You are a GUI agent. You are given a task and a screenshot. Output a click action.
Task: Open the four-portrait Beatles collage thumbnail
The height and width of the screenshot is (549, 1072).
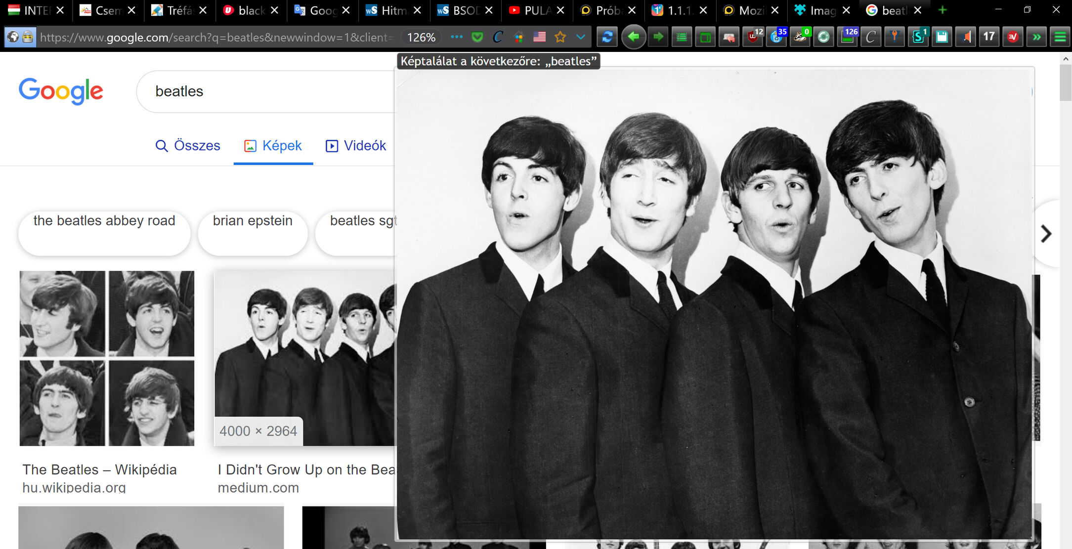tap(107, 358)
